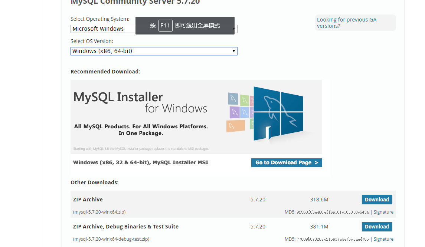425x247 pixels.
Task: Click the mysql-5.7.20-winx64-debug-test.zip filename text
Action: point(111,239)
